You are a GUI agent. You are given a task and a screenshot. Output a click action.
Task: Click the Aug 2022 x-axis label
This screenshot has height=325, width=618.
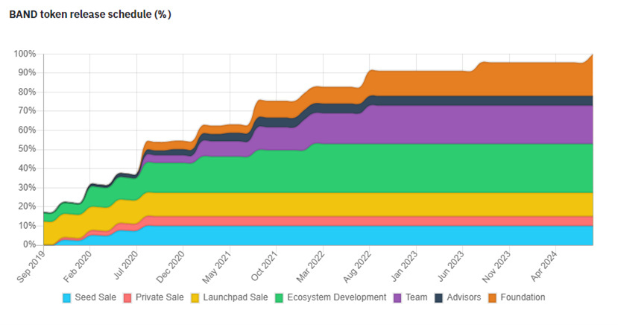(357, 266)
